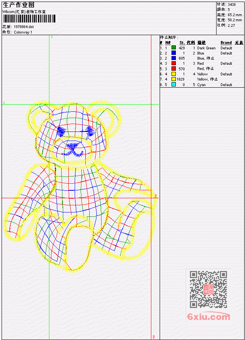Viewport: 245px width, 340px height.
Task: Click Default brand in the Cyan row
Action: coord(226,85)
